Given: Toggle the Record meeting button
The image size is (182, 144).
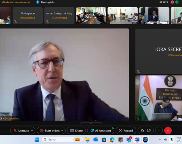Looking at the screenshot, I should click(126, 130).
